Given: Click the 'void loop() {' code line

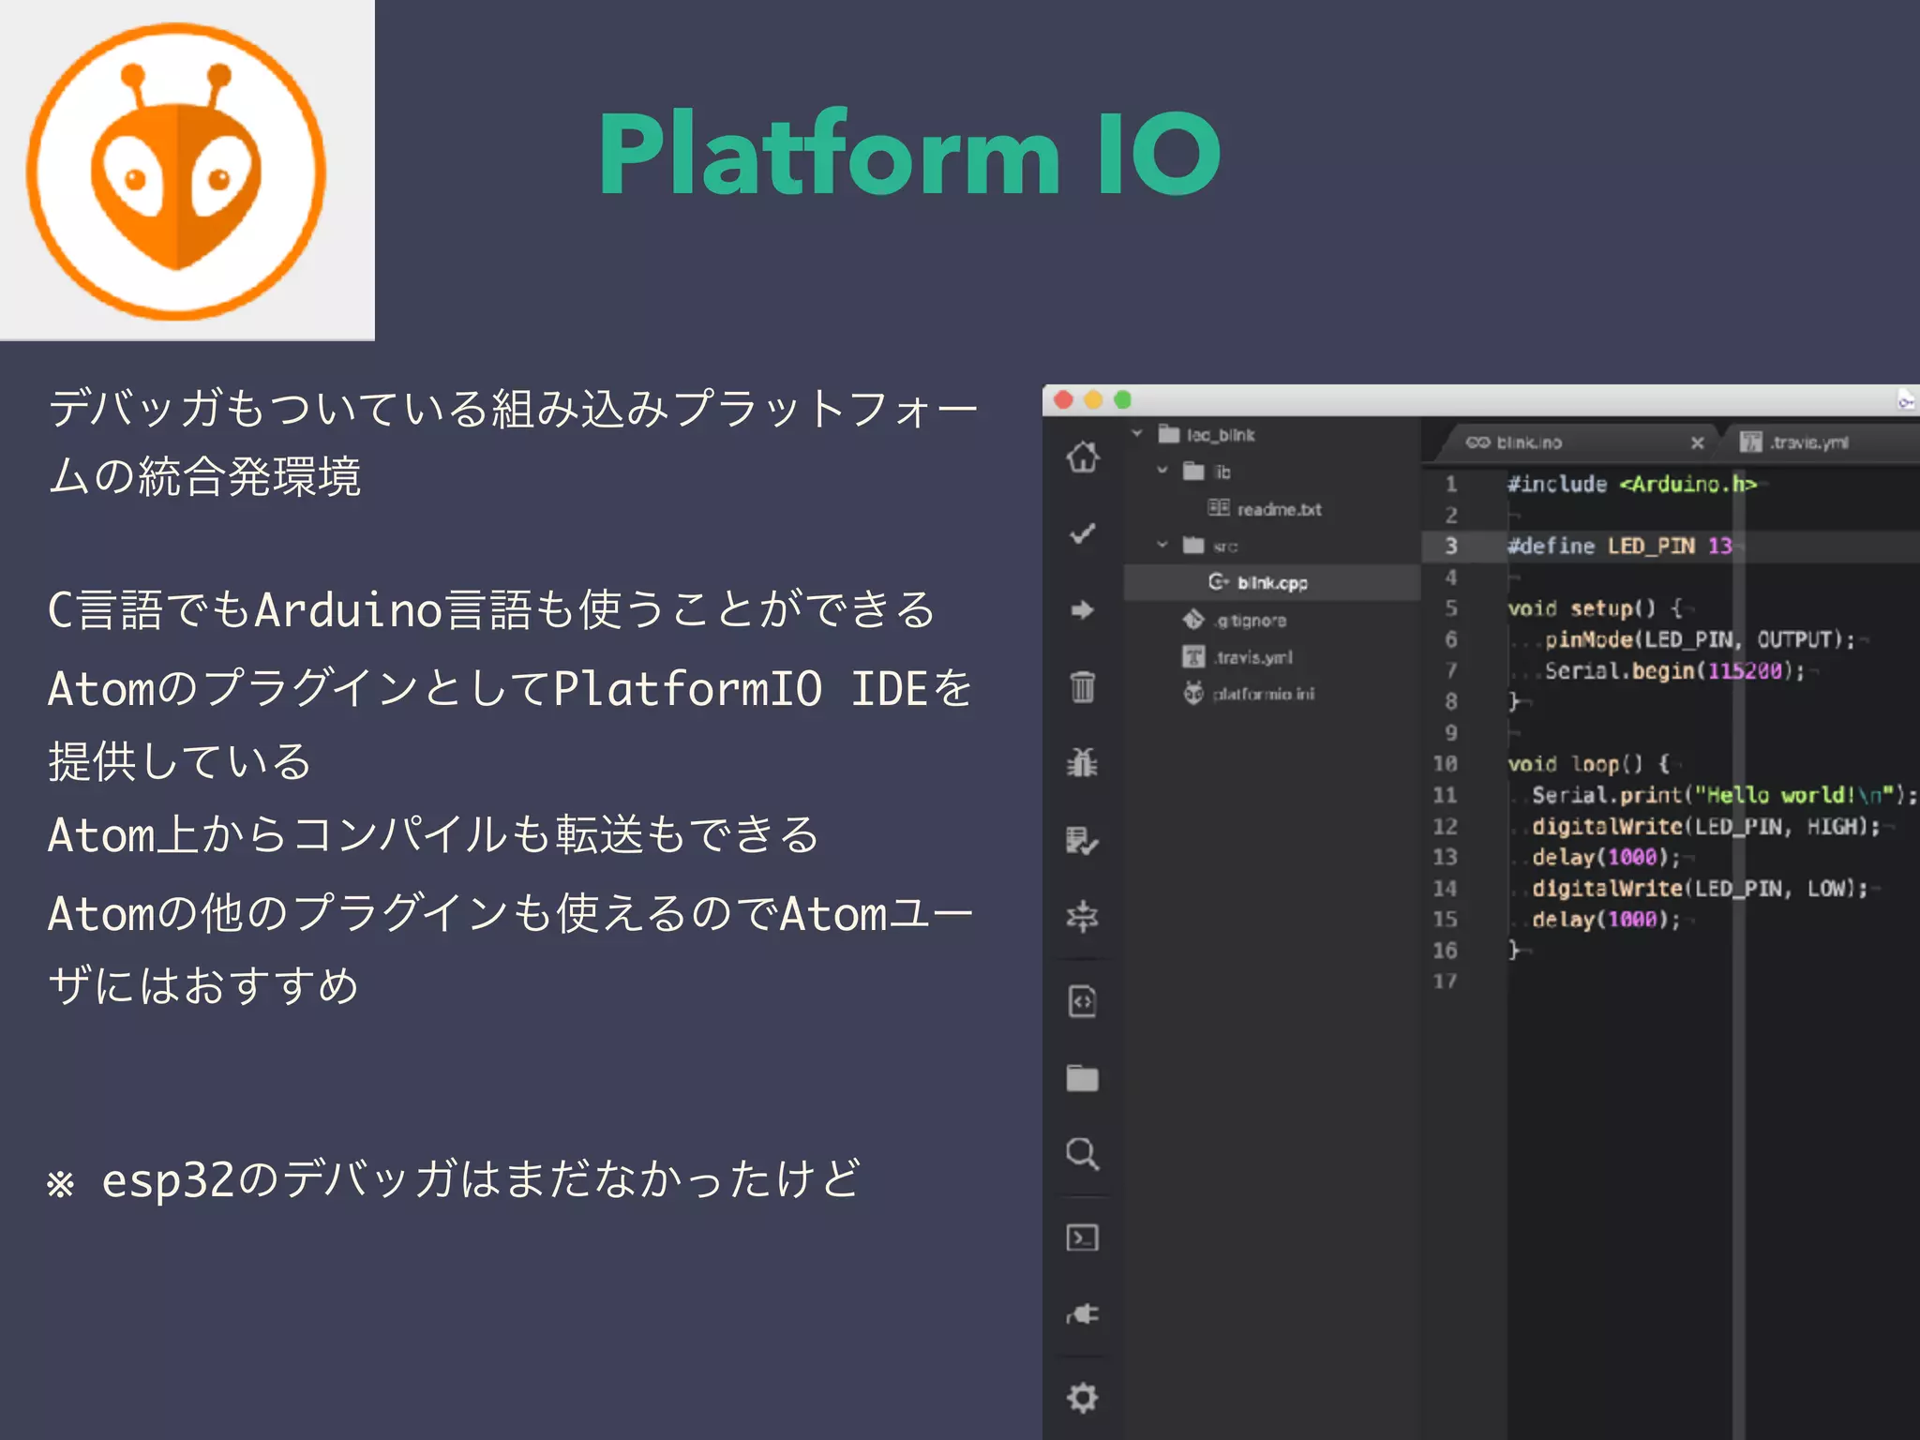Looking at the screenshot, I should point(1588,764).
